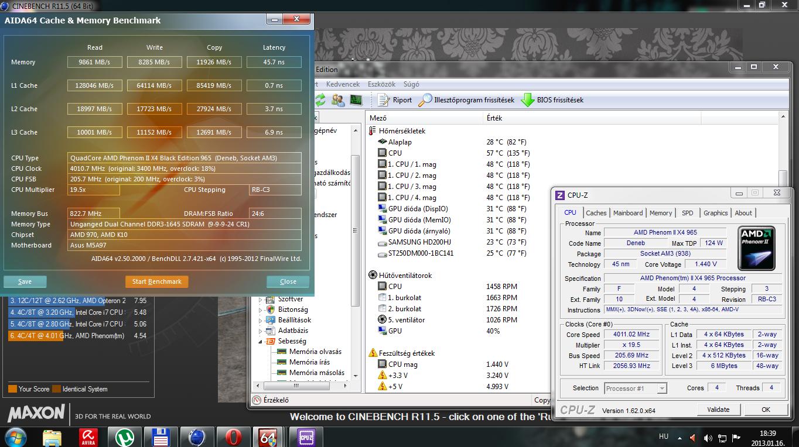Switch to CPU-Z taskbar icon
This screenshot has height=447, width=799.
(x=306, y=437)
